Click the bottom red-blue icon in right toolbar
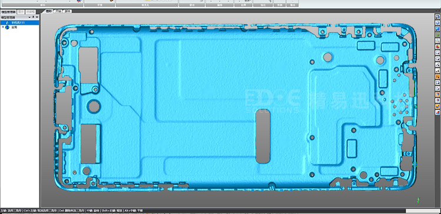Image resolution: width=441 pixels, height=214 pixels. 437,112
